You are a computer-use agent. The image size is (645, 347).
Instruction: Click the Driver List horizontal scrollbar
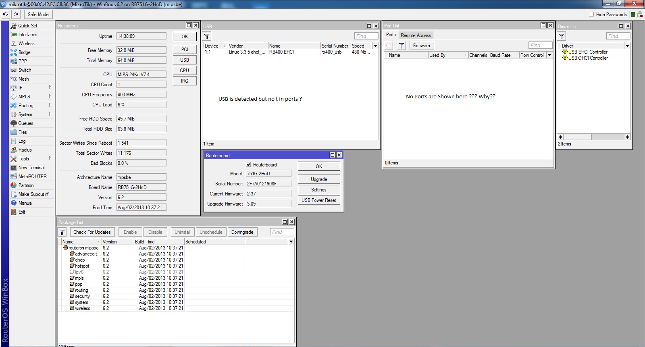pyautogui.click(x=594, y=137)
